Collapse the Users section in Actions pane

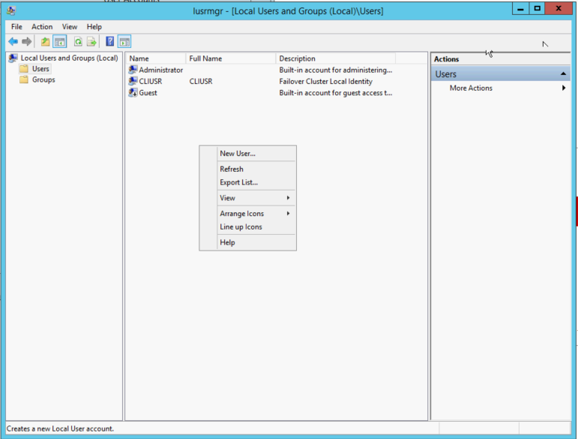click(563, 74)
